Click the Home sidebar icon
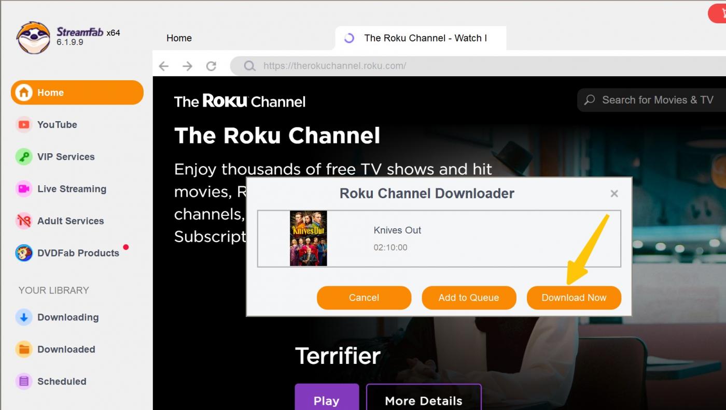The width and height of the screenshot is (726, 410). coord(23,93)
